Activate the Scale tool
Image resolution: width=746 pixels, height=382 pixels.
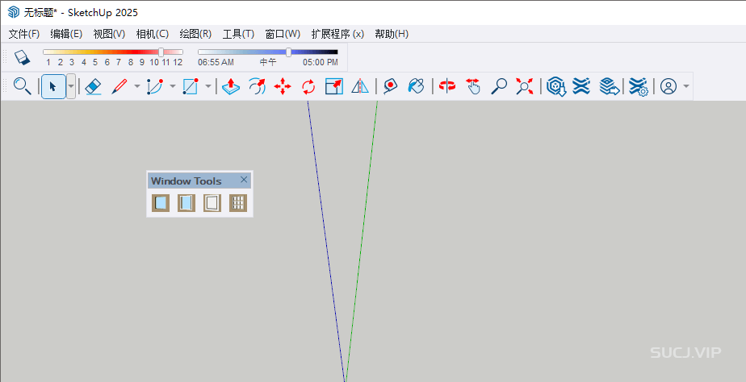click(334, 86)
